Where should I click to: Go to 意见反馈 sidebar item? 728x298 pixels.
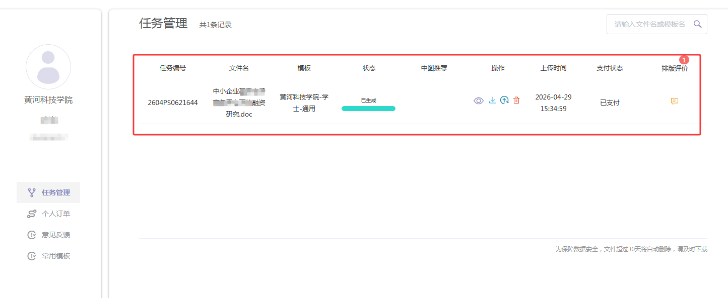pos(48,235)
